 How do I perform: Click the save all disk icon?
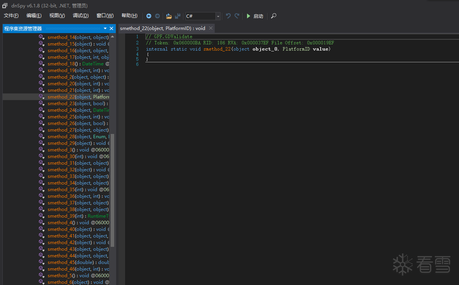(178, 16)
